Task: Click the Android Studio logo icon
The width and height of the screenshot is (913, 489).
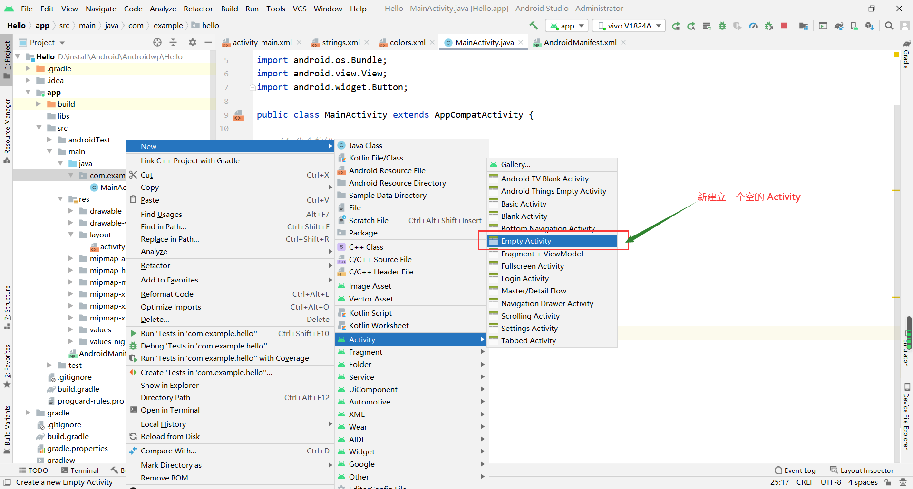Action: [x=9, y=9]
